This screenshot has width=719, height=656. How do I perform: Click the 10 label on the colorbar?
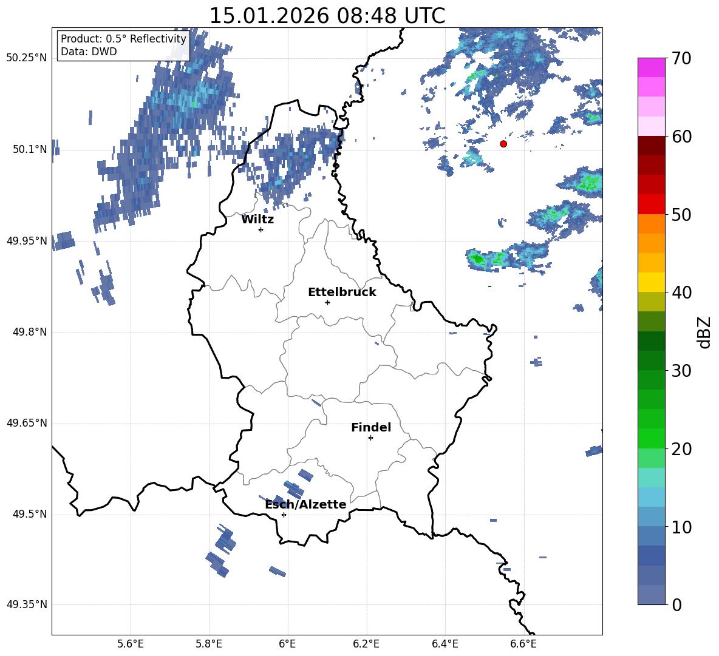click(x=681, y=527)
